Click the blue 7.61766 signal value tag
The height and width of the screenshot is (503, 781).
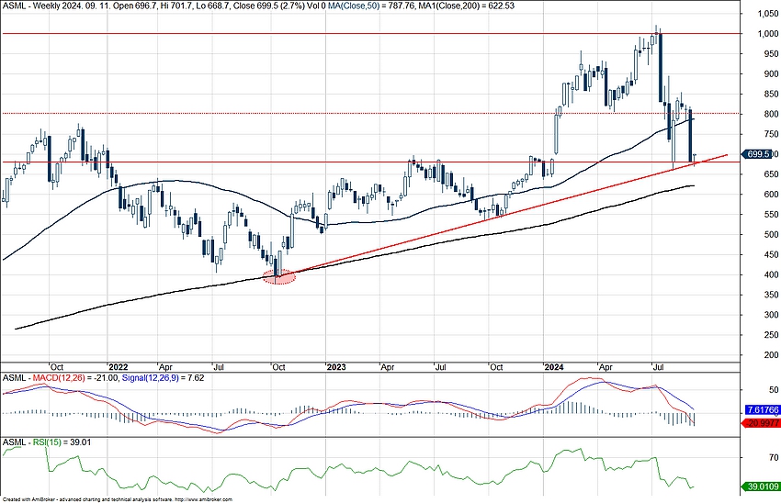tap(761, 410)
